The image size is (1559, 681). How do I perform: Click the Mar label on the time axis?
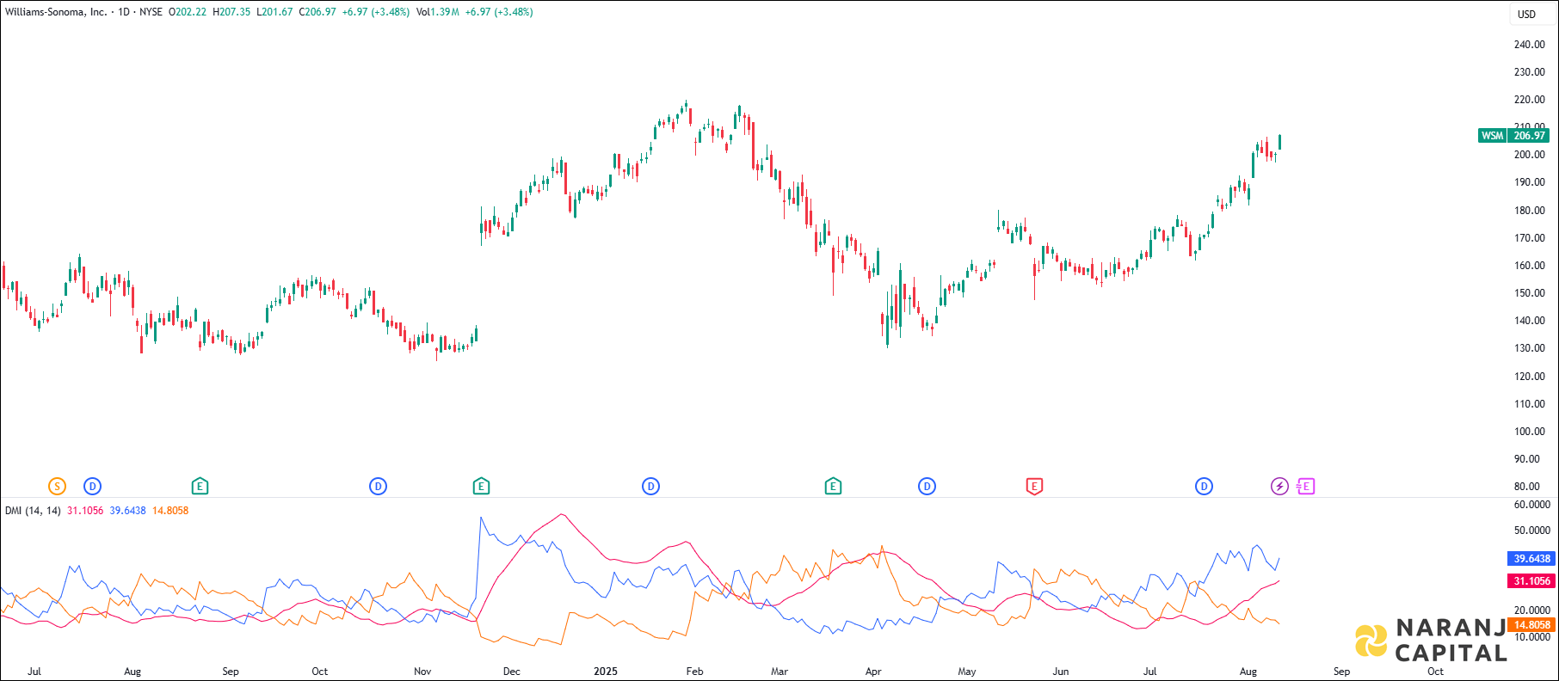click(779, 672)
